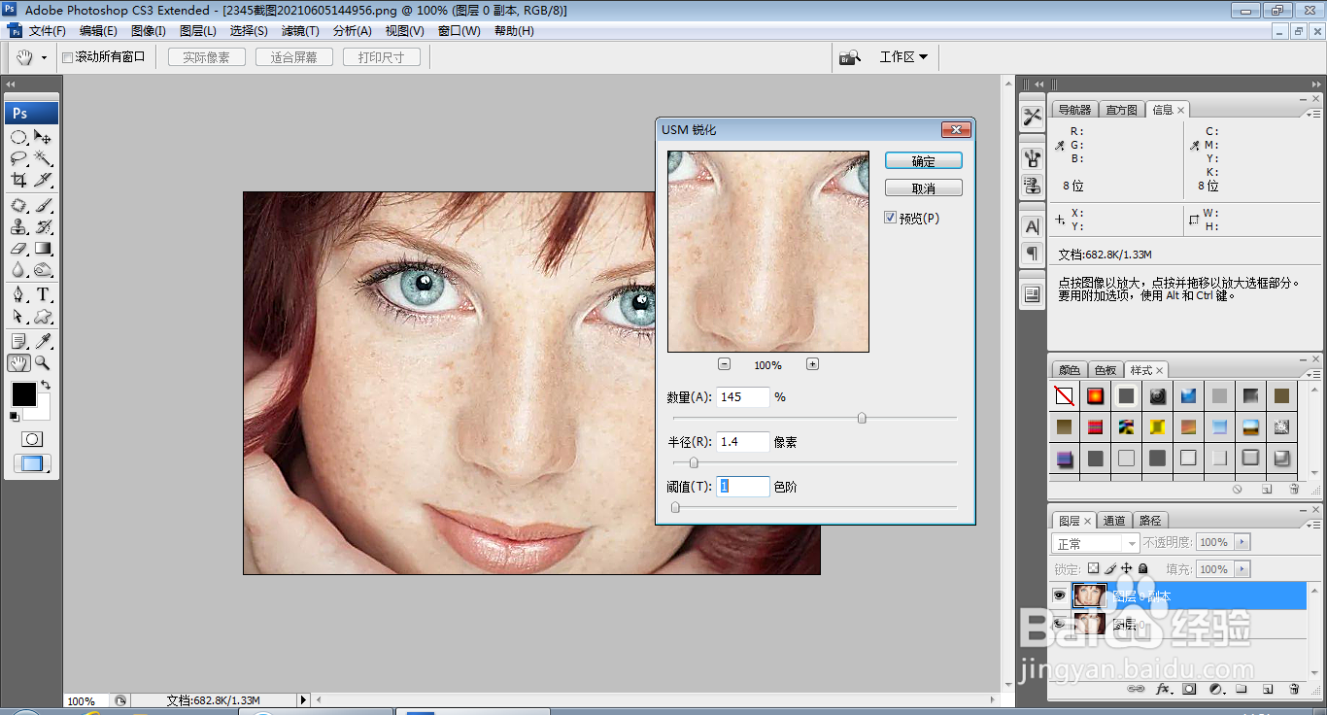Open the 不透明度 slider arrow
Viewport: 1327px width, 715px height.
click(x=1242, y=542)
